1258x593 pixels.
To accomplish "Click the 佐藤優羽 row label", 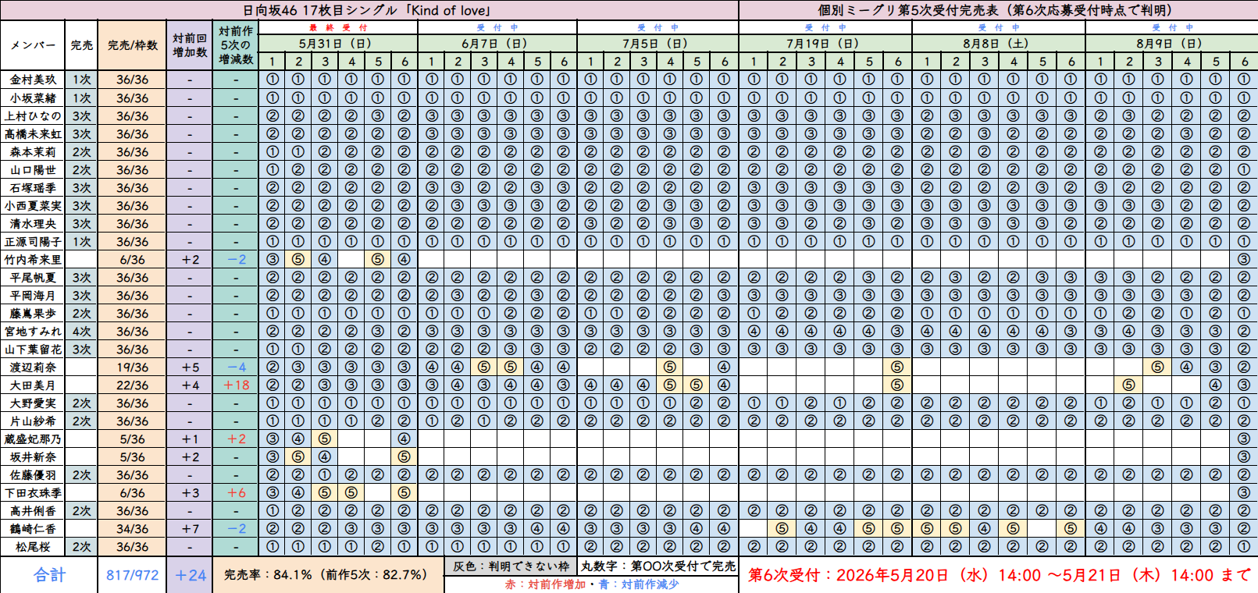I will coord(33,474).
